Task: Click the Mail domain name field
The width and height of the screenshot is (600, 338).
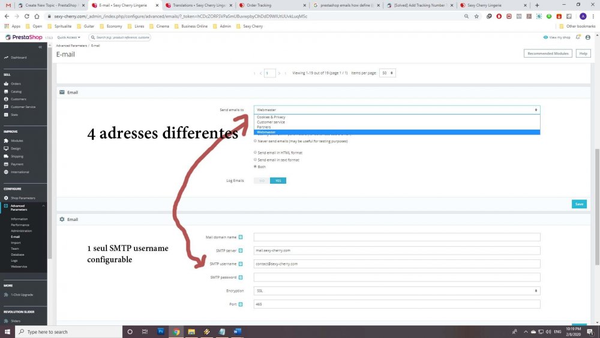Action: click(x=397, y=237)
